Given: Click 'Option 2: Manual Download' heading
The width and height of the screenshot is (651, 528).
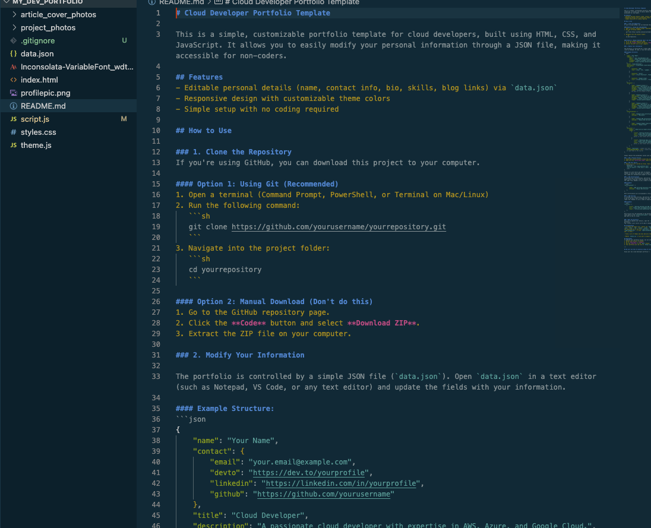Looking at the screenshot, I should coord(274,302).
